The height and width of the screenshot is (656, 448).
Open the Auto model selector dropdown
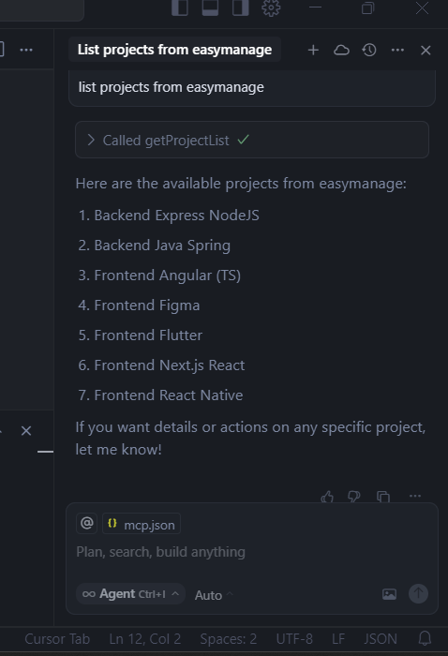(x=214, y=595)
